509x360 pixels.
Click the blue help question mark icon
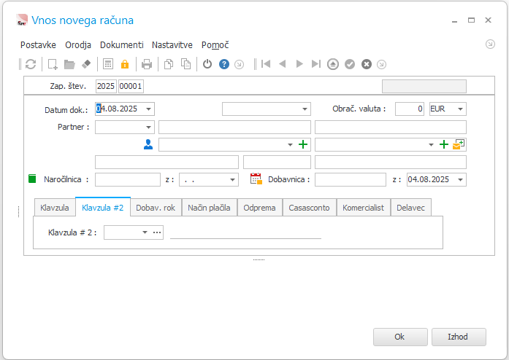pos(224,64)
